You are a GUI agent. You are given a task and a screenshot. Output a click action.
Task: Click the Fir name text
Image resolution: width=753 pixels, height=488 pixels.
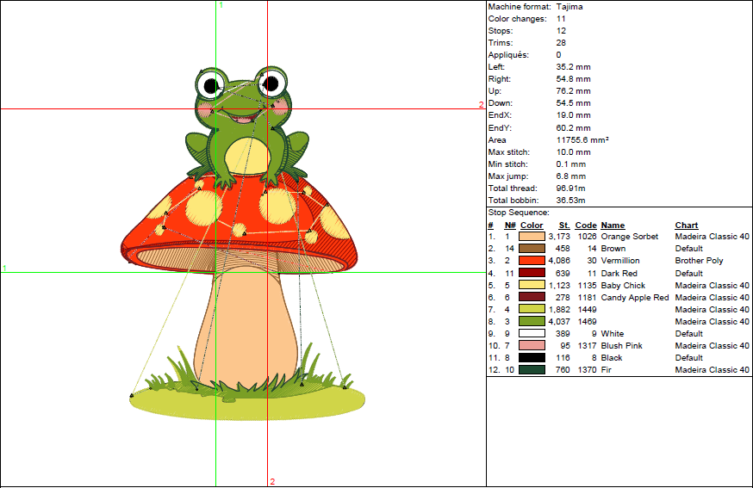(x=606, y=369)
